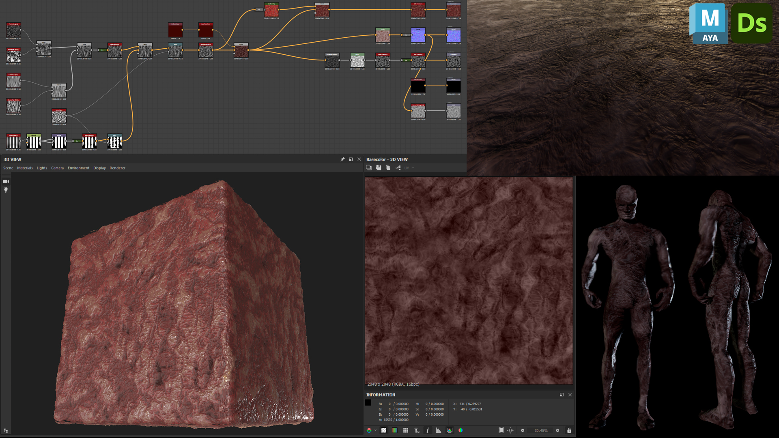Expand the channel selector chevron beside the layers icon
Screen dimensions: 779x438
click(375, 431)
